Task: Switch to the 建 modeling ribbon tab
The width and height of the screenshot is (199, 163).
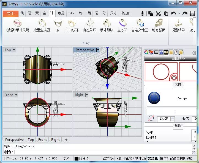Action: point(29,13)
